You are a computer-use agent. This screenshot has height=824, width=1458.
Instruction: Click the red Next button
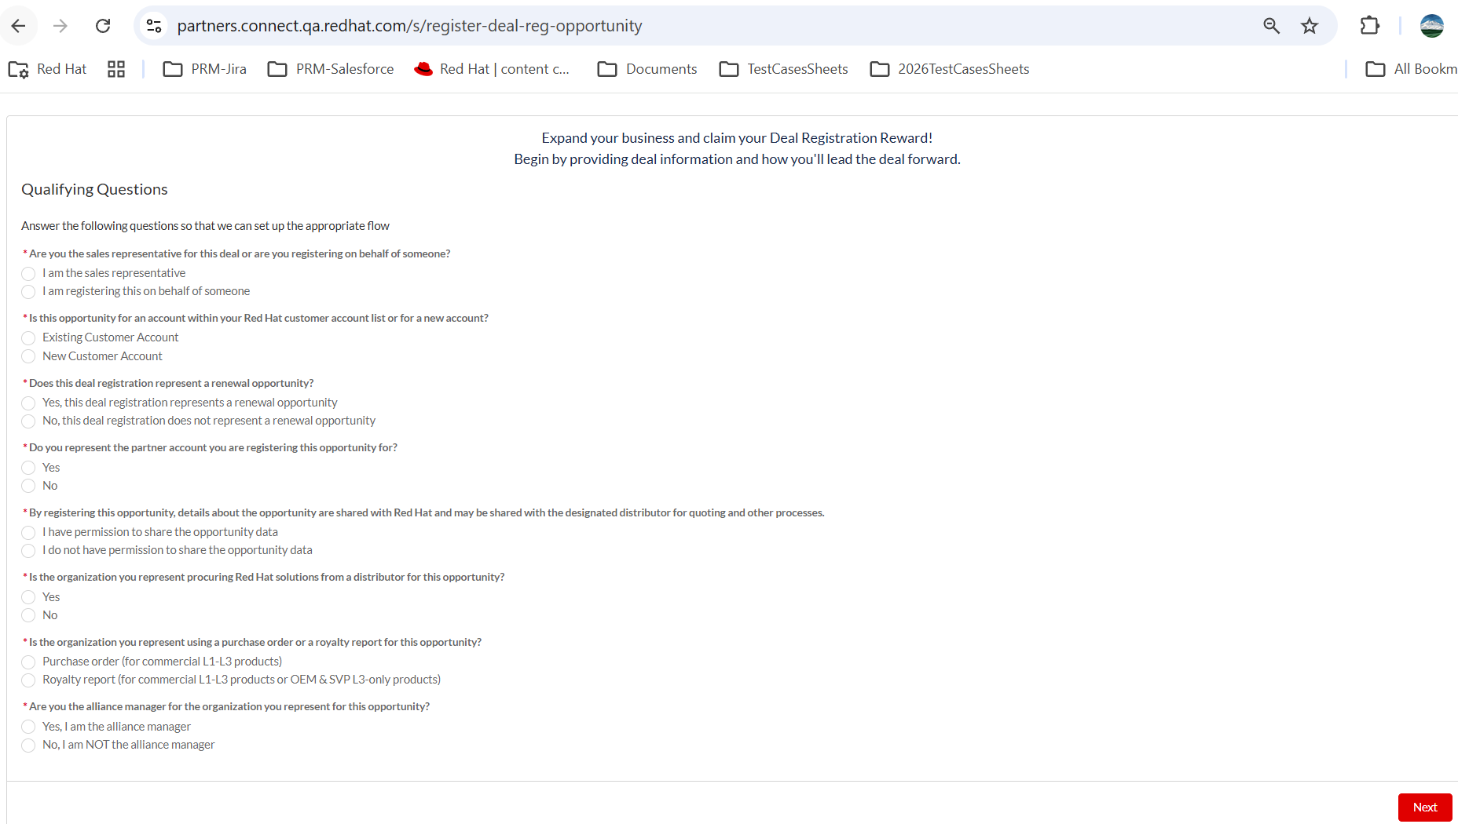pyautogui.click(x=1425, y=808)
